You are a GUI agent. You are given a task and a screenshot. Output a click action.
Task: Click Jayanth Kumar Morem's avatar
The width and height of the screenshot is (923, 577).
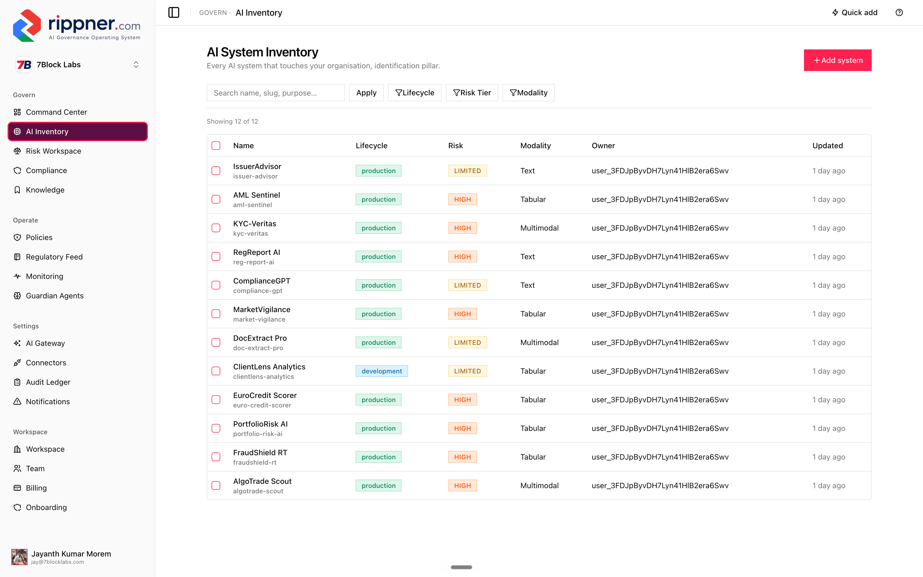point(19,557)
